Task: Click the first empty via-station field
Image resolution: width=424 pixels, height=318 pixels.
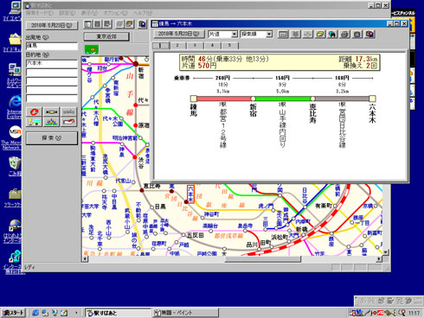Action: coord(52,73)
